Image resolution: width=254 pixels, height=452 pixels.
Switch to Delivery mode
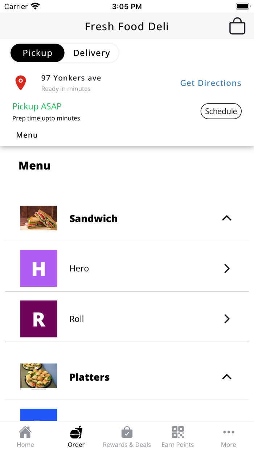pyautogui.click(x=91, y=53)
